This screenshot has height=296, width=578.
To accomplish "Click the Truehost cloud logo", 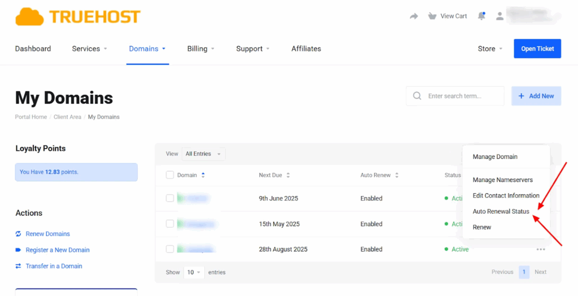I will click(x=78, y=16).
